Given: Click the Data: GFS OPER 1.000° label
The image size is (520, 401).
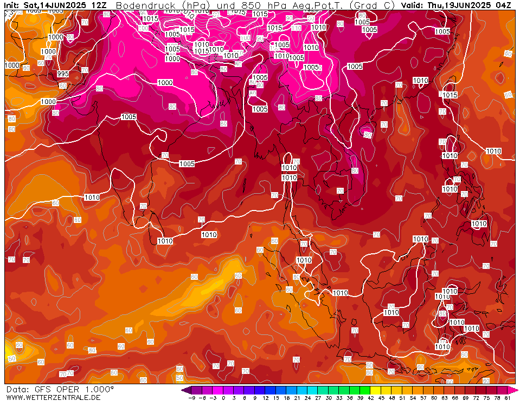Looking at the screenshot, I should pyautogui.click(x=60, y=390).
